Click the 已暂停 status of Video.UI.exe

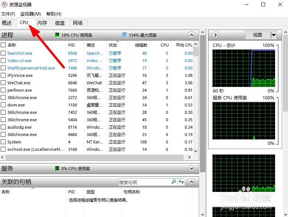(x=115, y=61)
